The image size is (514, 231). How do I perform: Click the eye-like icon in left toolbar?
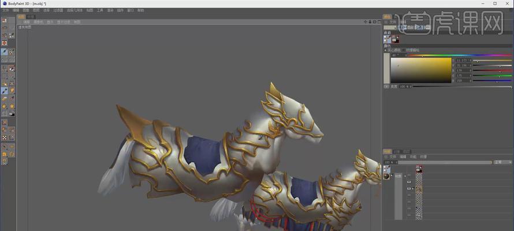[x=12, y=69]
